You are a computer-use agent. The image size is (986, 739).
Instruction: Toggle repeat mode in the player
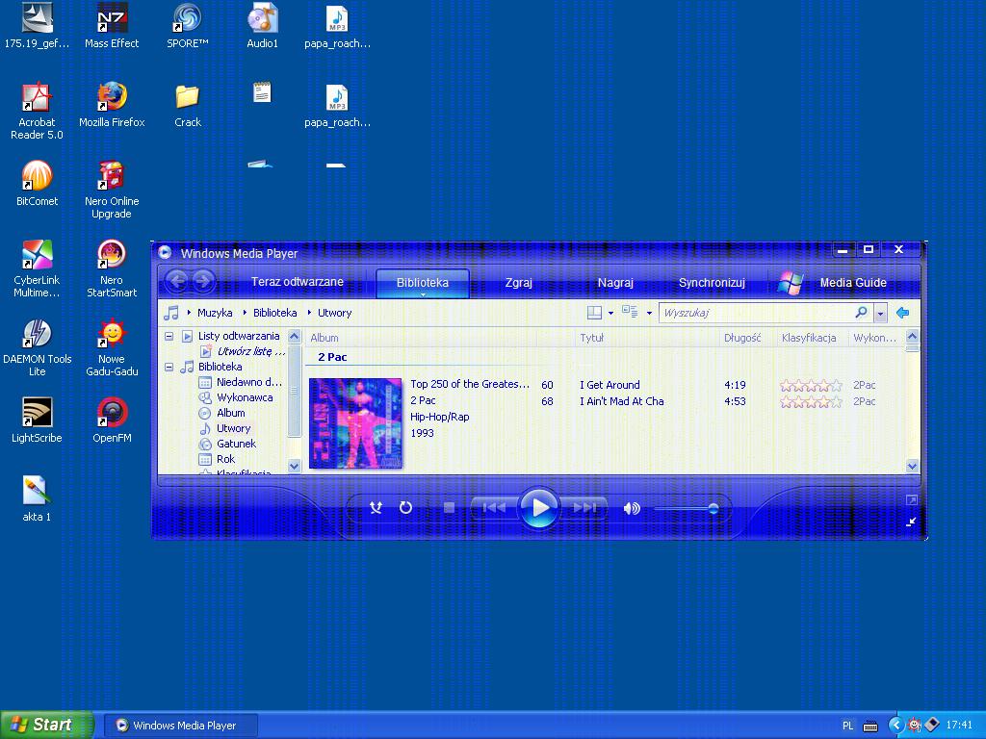click(405, 508)
